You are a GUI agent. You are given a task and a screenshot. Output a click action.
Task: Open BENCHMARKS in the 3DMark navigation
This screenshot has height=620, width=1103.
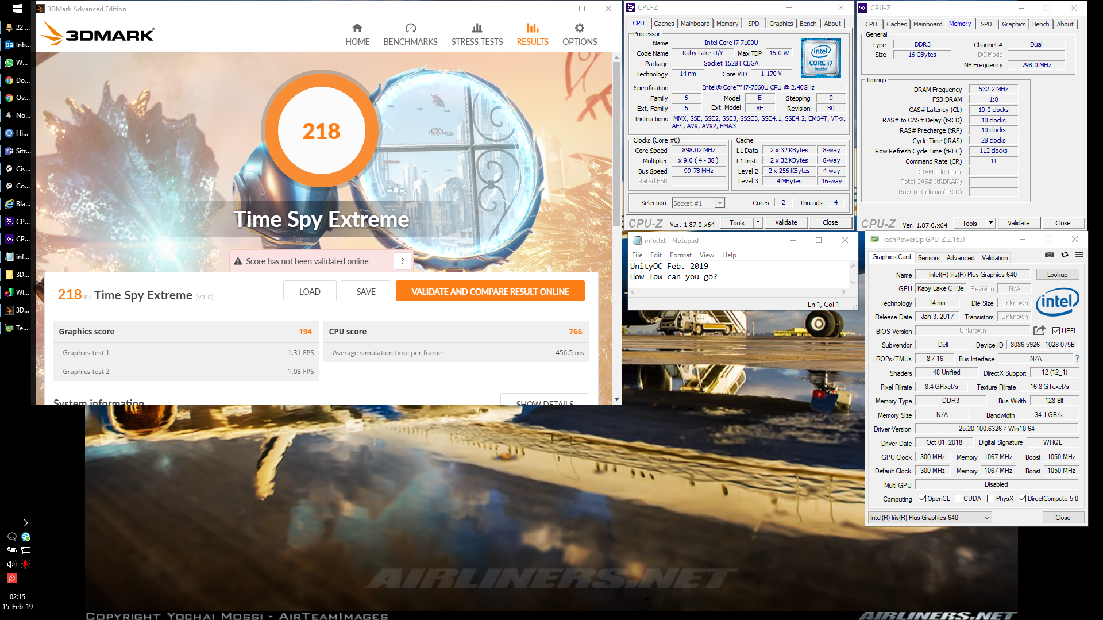click(410, 34)
